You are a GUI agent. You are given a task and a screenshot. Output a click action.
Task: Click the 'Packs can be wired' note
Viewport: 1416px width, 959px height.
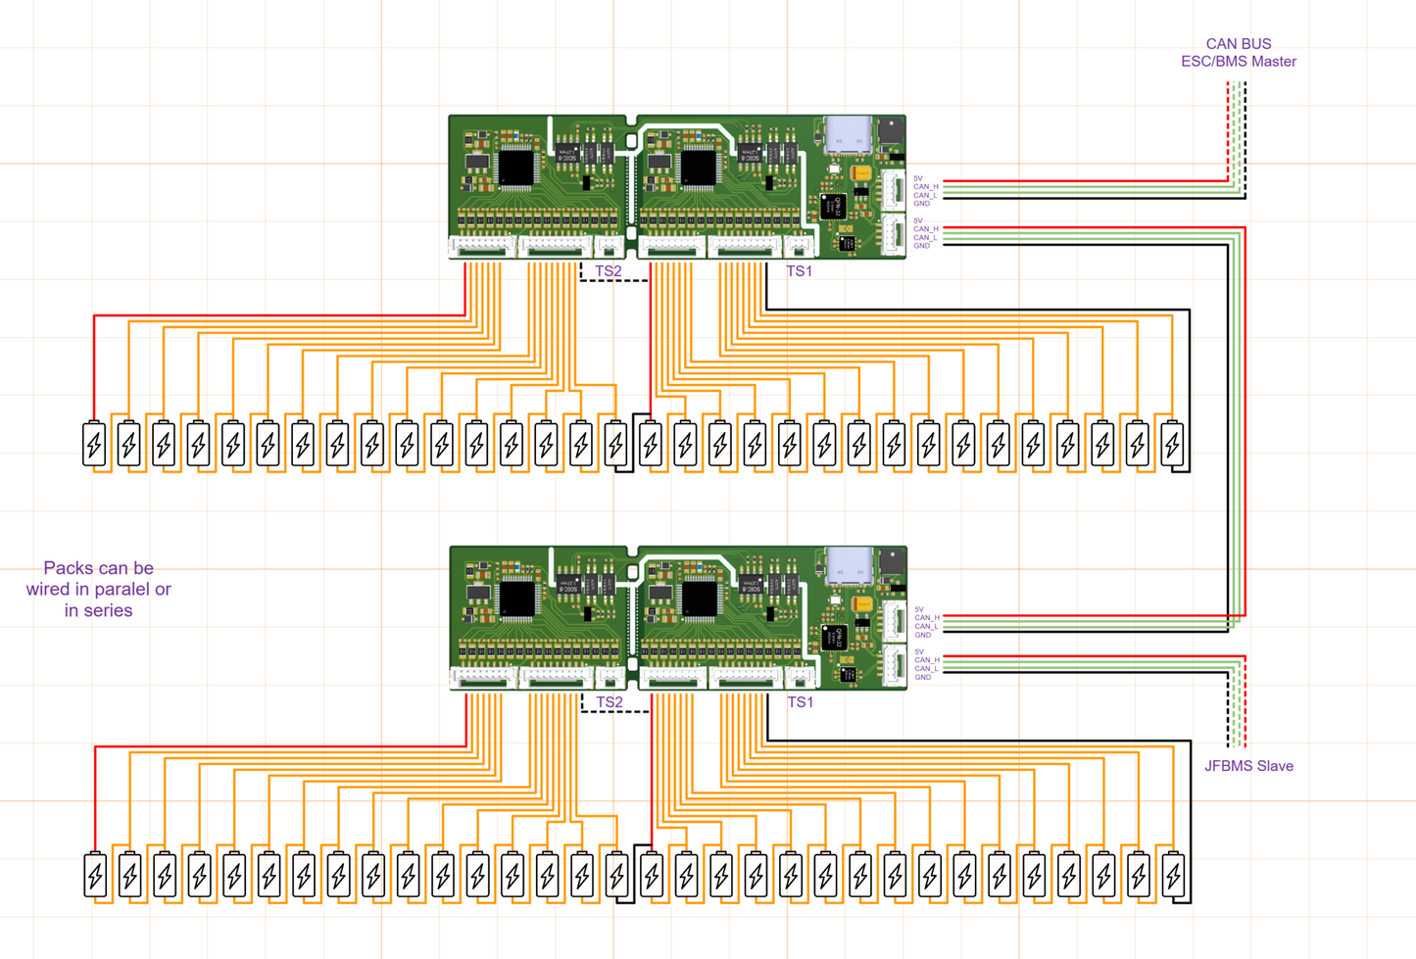point(98,589)
